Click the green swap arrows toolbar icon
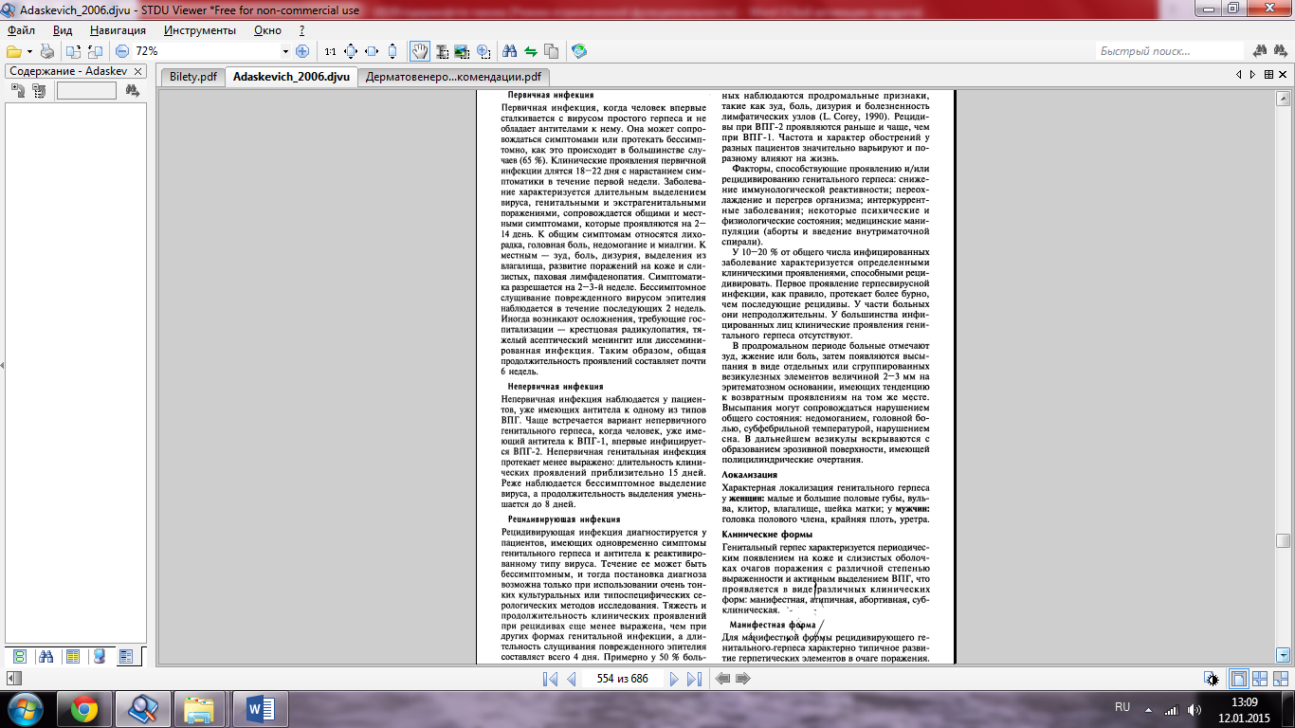1295x728 pixels. 531,51
